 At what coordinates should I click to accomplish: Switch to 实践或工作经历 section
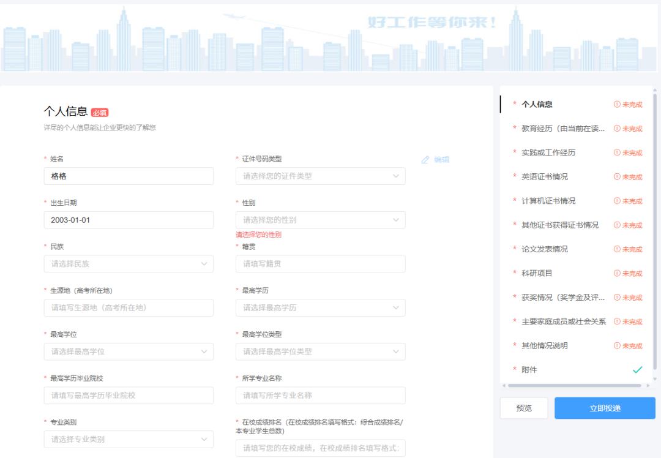click(x=548, y=152)
